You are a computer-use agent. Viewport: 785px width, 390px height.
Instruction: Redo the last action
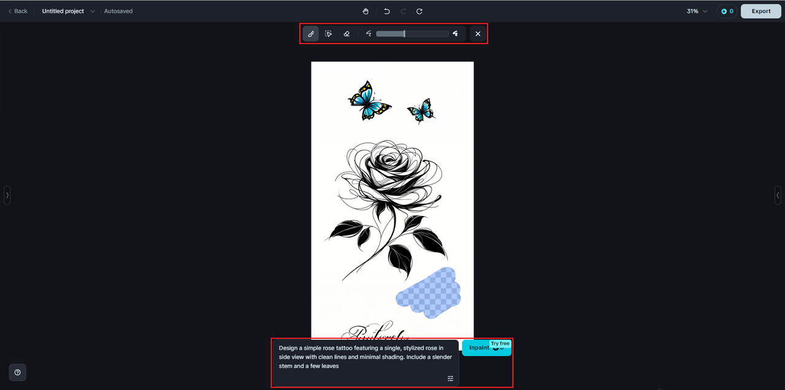pos(403,11)
